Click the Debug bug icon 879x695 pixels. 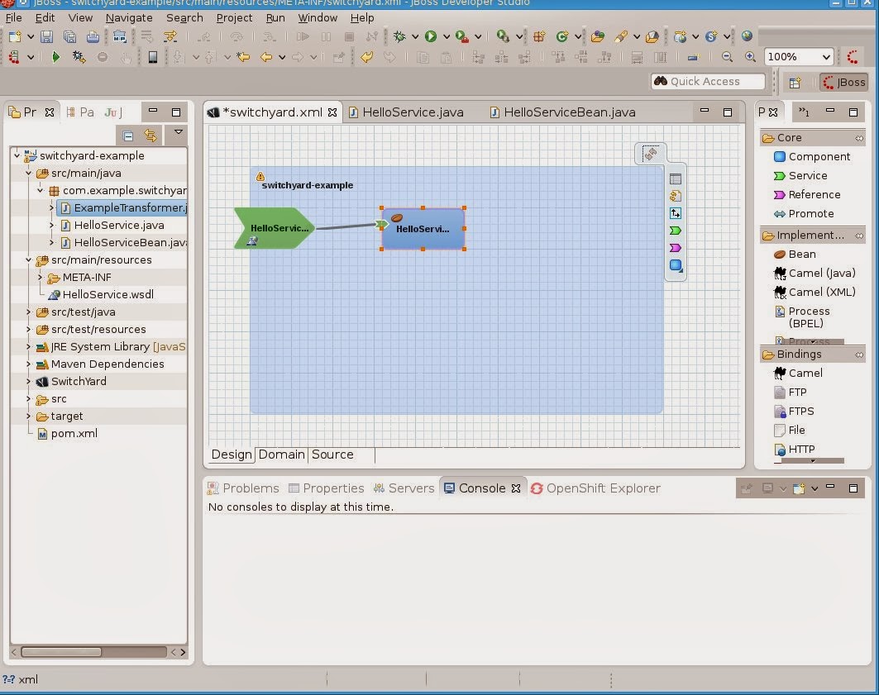[x=399, y=36]
